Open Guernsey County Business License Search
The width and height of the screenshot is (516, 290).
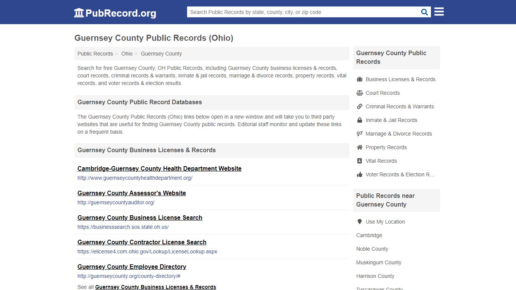140,217
